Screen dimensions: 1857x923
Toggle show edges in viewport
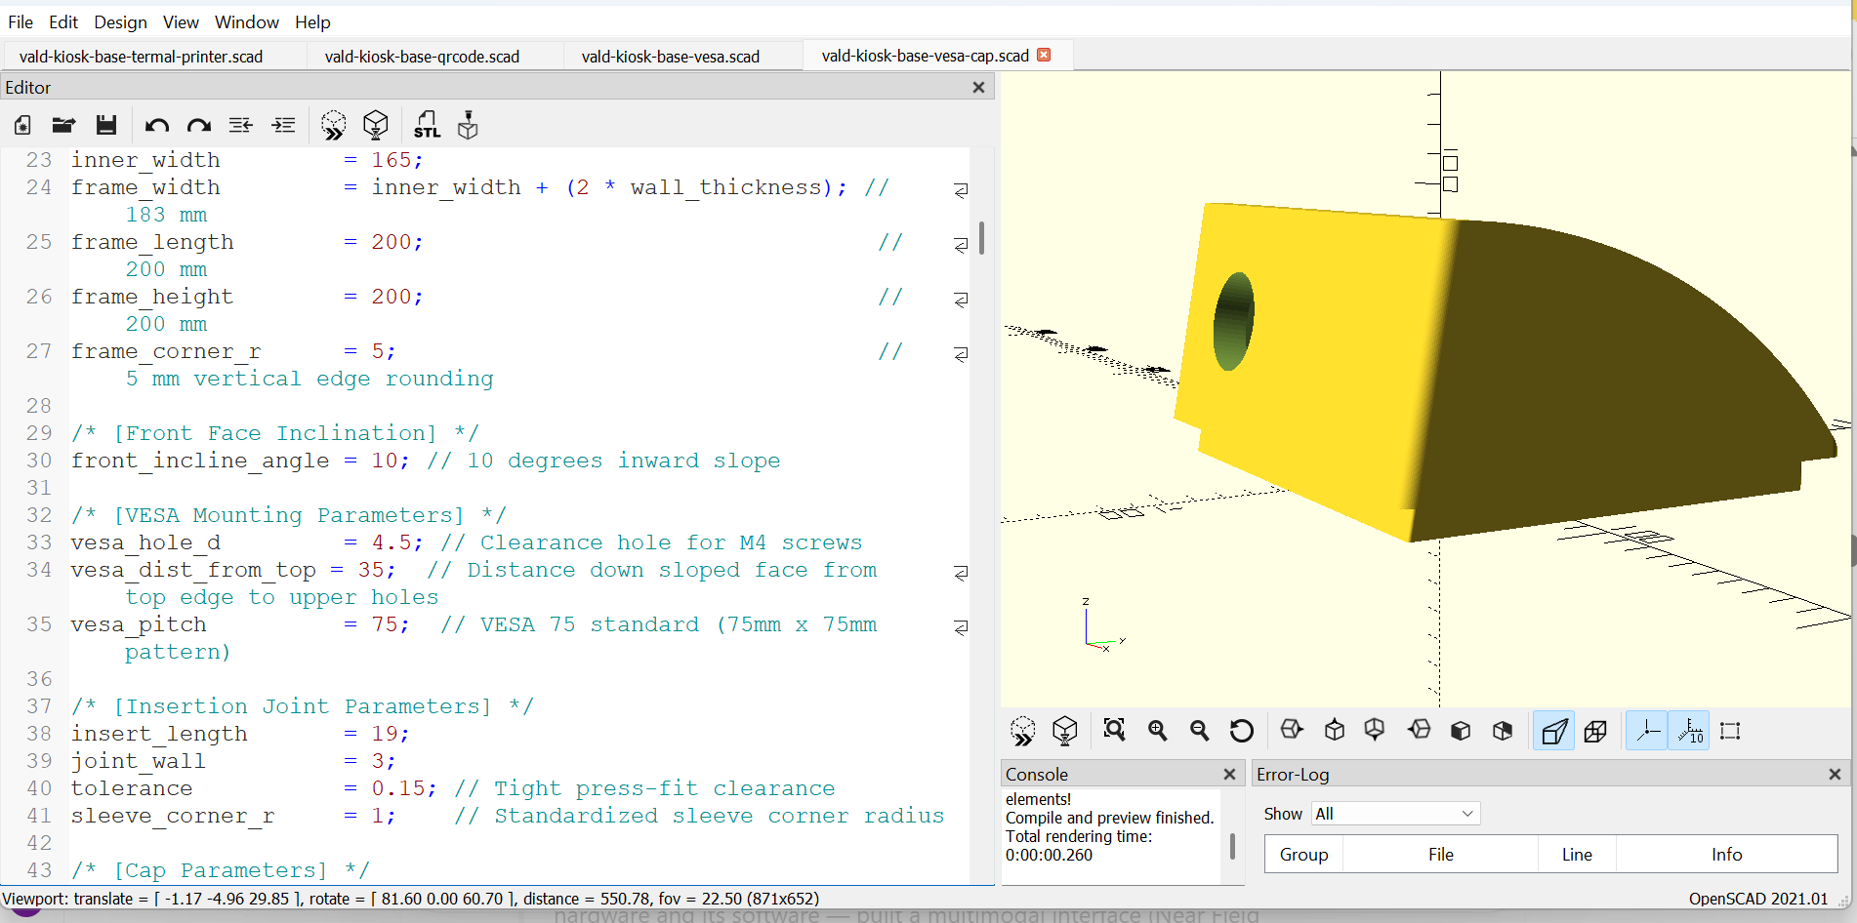pyautogui.click(x=1730, y=731)
